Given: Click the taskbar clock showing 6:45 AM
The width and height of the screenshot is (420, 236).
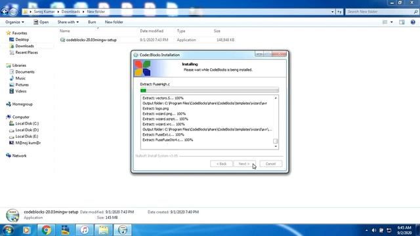Looking at the screenshot, I should pyautogui.click(x=404, y=230).
